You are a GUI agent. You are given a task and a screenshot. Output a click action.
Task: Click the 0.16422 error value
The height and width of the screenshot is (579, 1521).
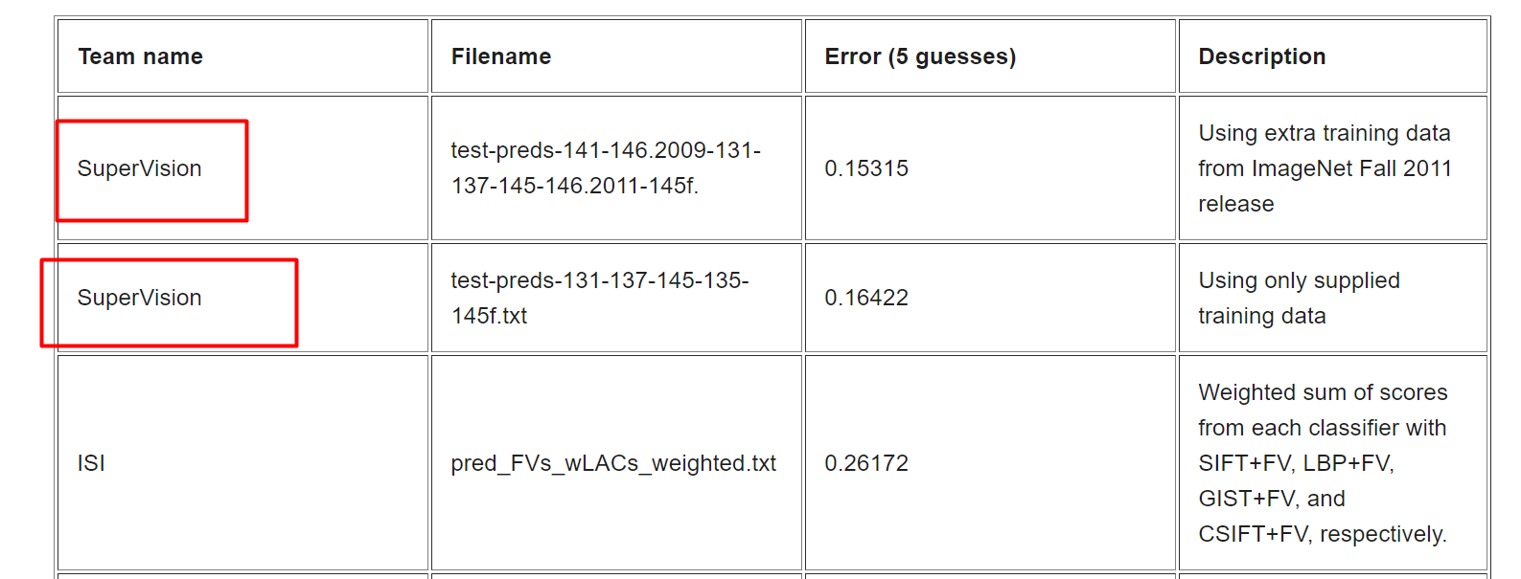(866, 298)
